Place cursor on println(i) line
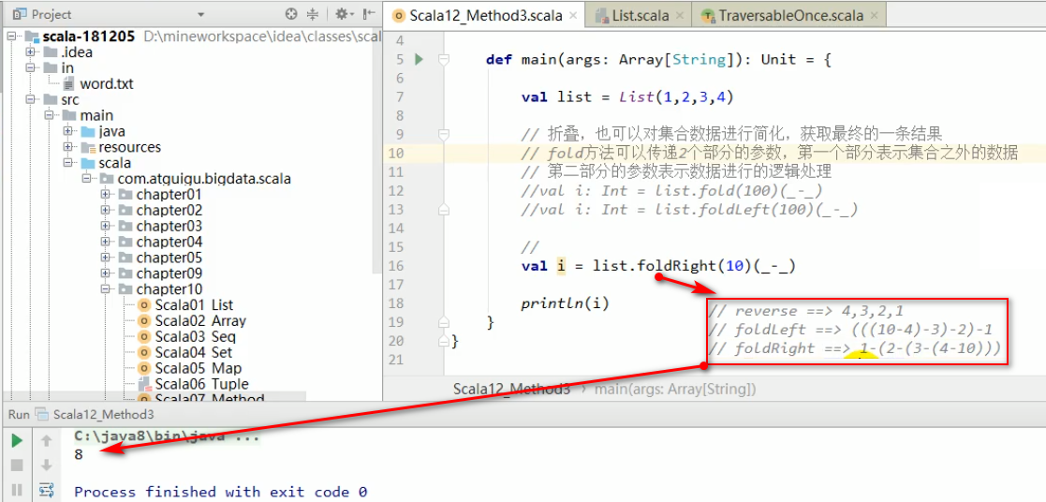 [x=565, y=303]
